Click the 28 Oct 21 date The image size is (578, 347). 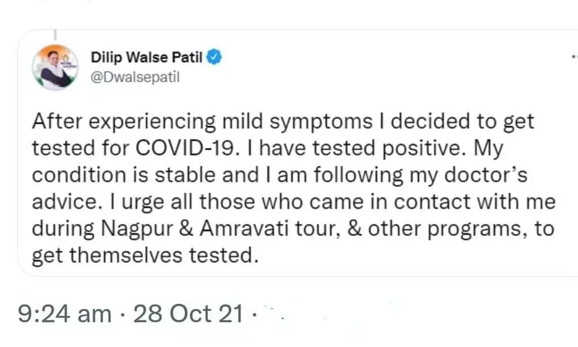[x=188, y=314]
